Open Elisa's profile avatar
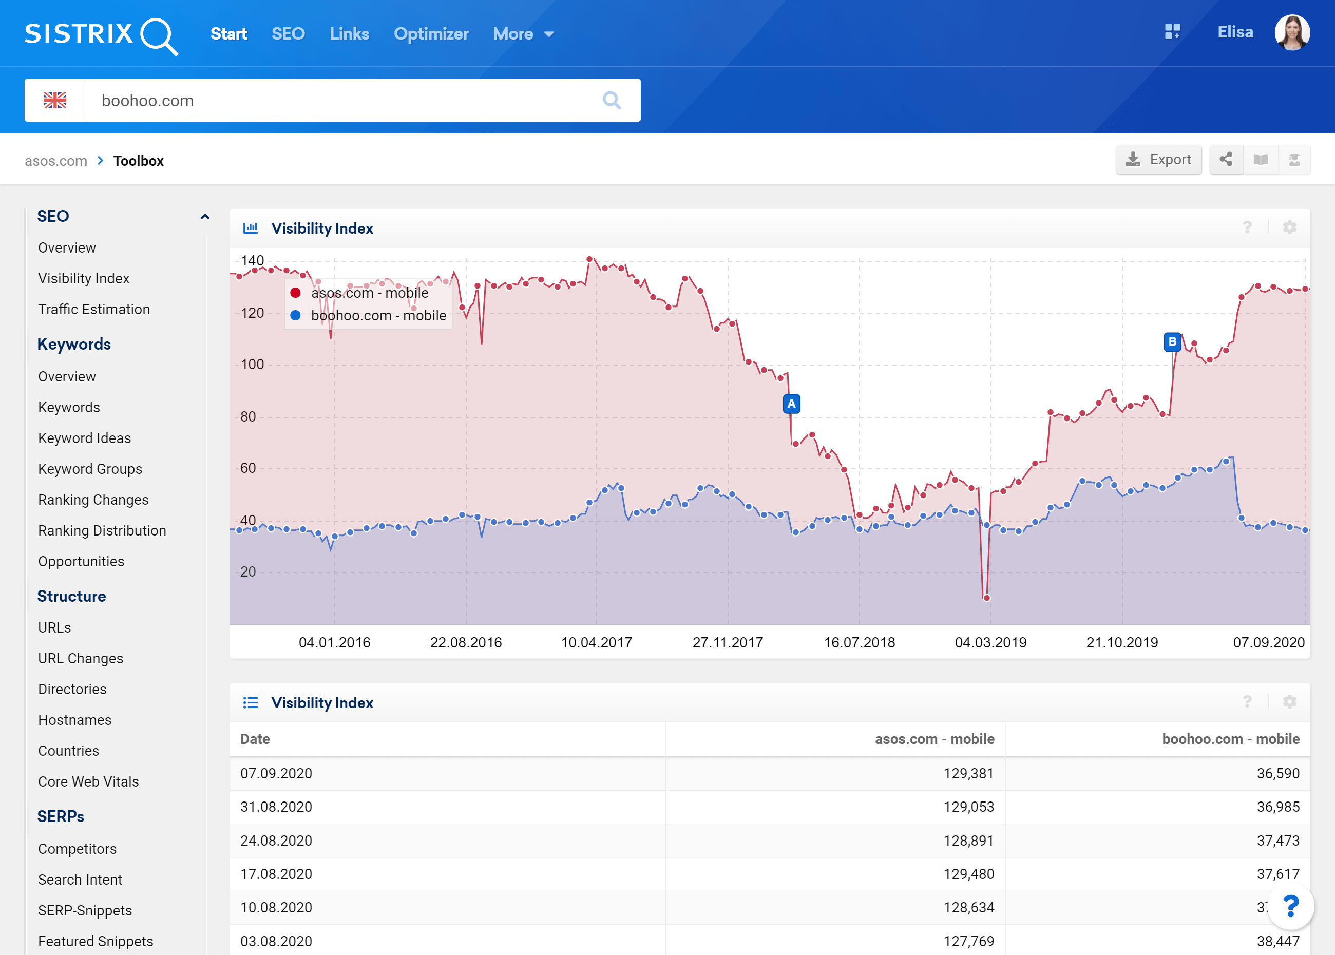Screen dimensions: 1335x955 point(1292,32)
